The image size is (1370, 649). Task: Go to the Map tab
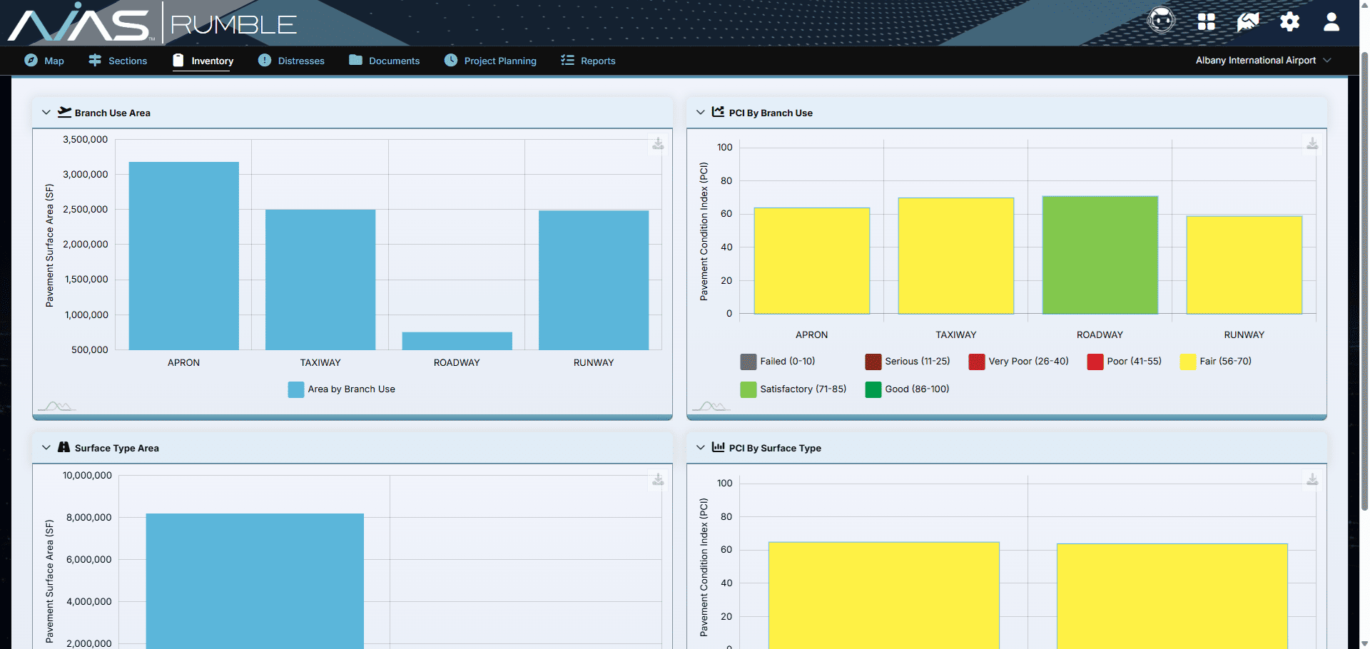coord(44,61)
